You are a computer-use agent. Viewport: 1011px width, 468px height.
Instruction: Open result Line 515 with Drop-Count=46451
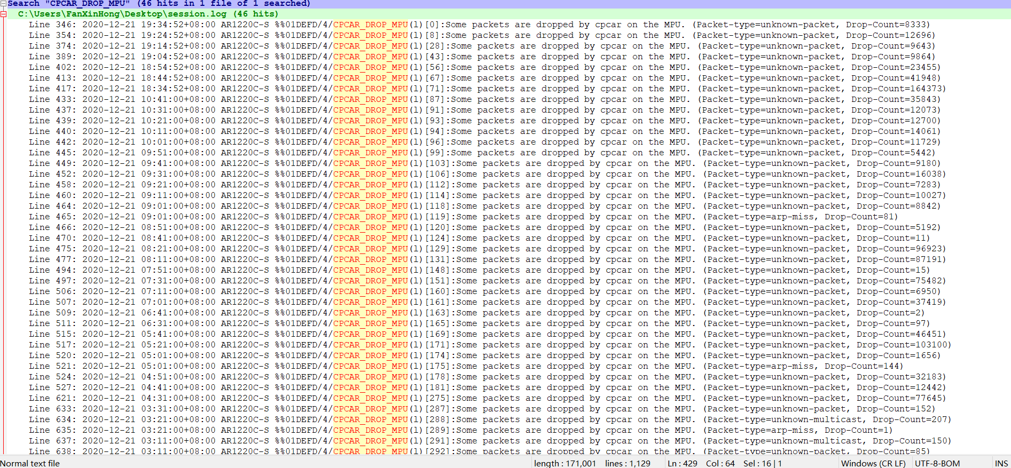click(488, 334)
